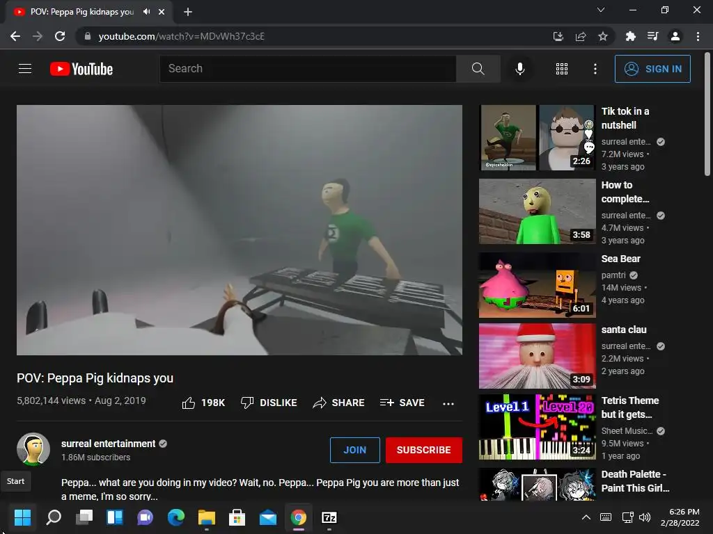Open a new browser tab

tap(188, 12)
